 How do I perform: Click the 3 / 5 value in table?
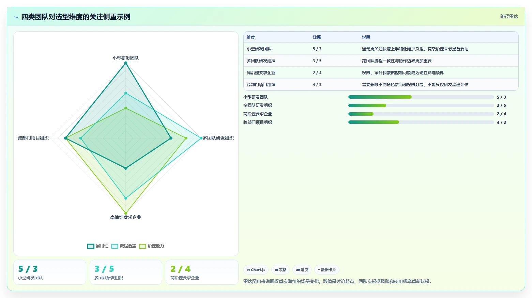coord(317,61)
